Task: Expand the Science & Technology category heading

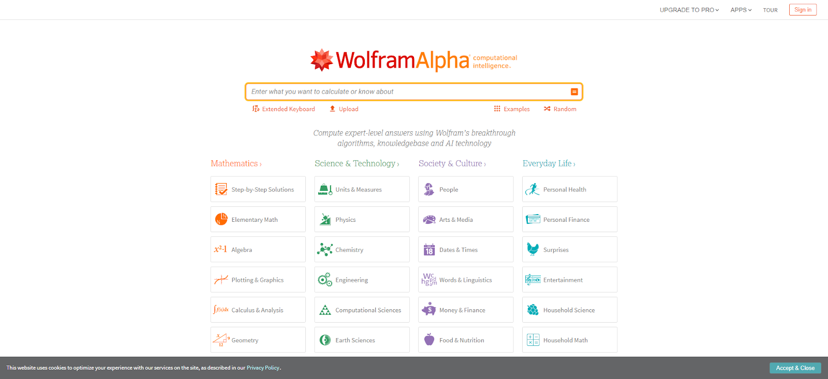Action: click(357, 163)
